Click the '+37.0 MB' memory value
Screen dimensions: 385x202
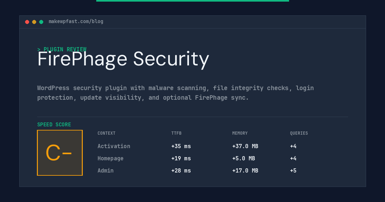point(245,146)
